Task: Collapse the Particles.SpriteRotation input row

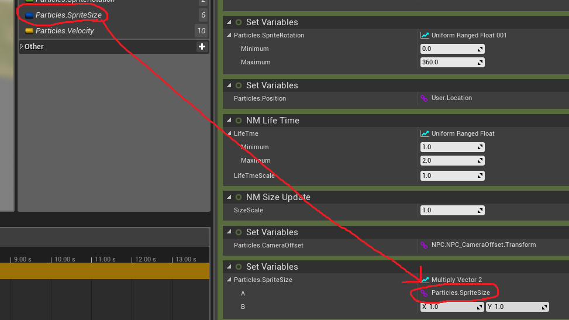Action: pos(229,35)
